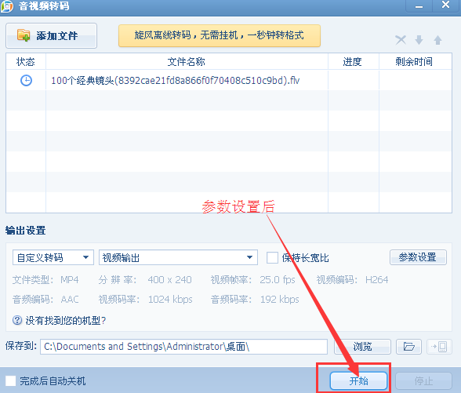Screen dimensions: 461x393
Task: Click the 文件名称 column header
Action: 187,62
